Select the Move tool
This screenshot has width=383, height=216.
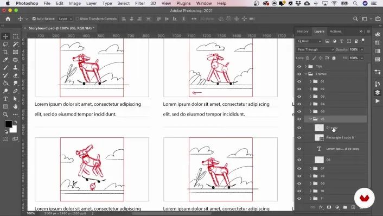coord(5,36)
